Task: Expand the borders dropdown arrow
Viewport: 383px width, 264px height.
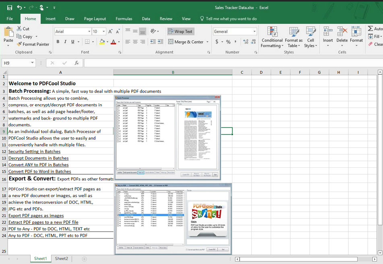Action: (93, 42)
